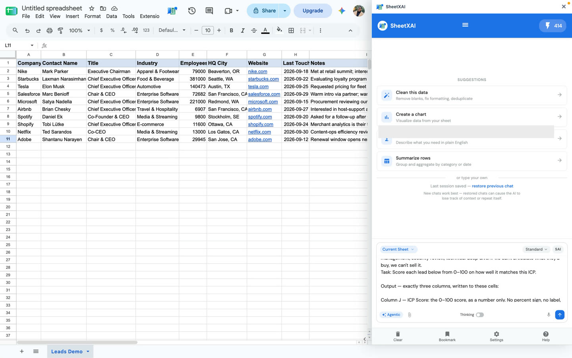Open the Leads Demo sheet tab menu
This screenshot has height=358, width=572.
point(88,352)
